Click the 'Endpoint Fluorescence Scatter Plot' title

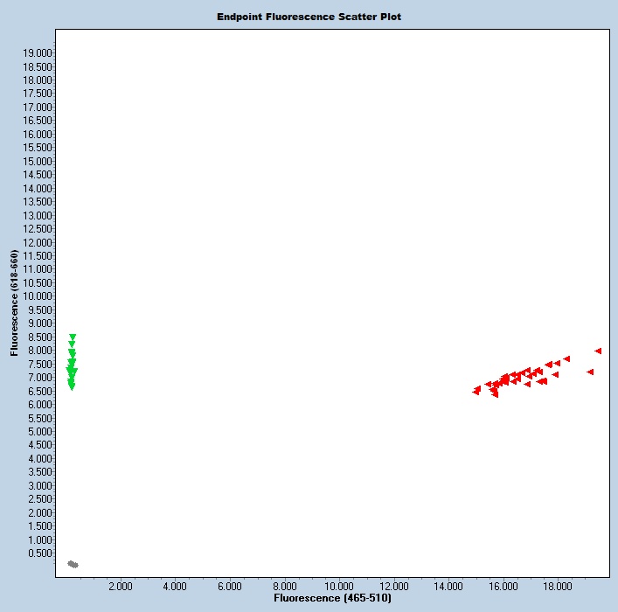309,17
